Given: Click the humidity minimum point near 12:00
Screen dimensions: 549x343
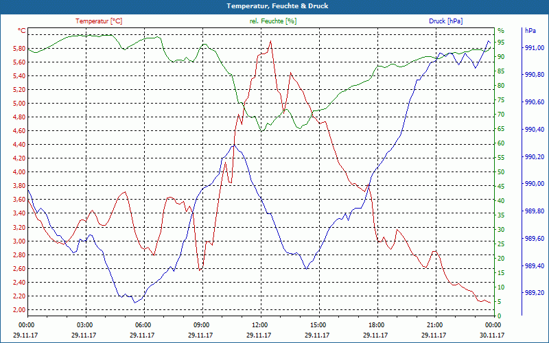Looking at the screenshot, I should (261, 131).
